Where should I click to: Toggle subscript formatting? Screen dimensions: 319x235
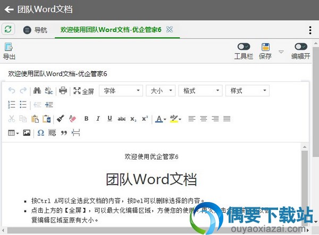coord(133,119)
